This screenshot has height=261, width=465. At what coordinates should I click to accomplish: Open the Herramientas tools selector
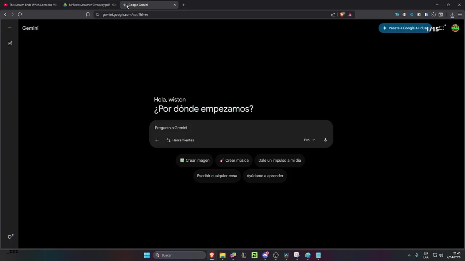[x=180, y=140]
